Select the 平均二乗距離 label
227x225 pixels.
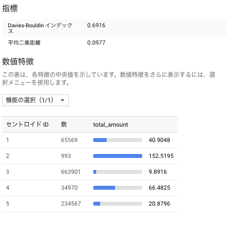24,43
